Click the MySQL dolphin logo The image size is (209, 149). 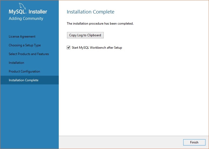coord(22,6)
